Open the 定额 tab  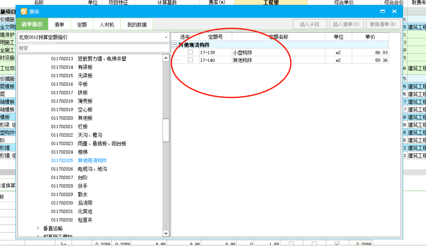pyautogui.click(x=82, y=24)
